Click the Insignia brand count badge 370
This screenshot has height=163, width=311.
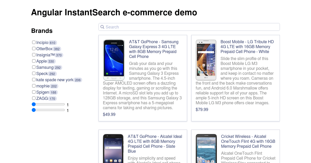[59, 55]
